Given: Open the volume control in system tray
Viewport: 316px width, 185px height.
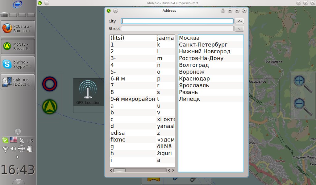Looking at the screenshot, I should tap(13, 149).
